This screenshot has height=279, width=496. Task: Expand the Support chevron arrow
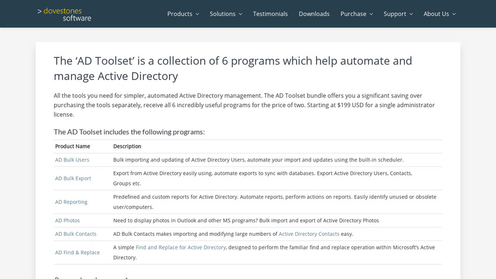click(x=411, y=14)
